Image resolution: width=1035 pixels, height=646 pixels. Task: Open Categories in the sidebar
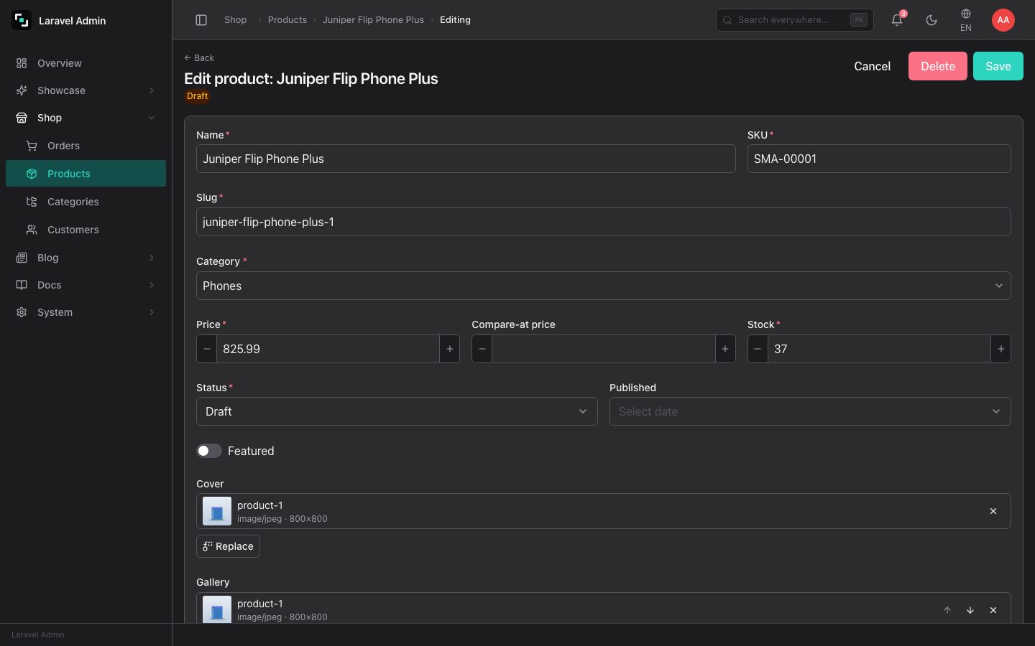pos(86,202)
